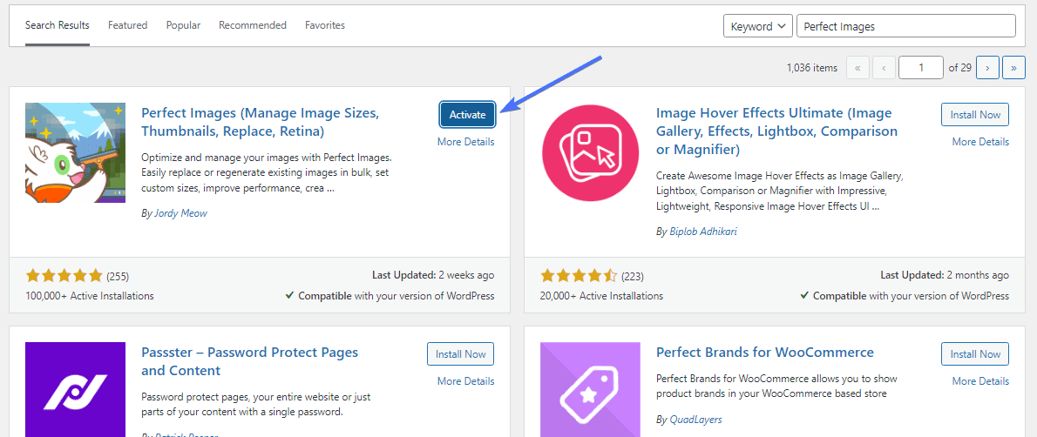
Task: Open the Favorites tab
Action: [325, 26]
